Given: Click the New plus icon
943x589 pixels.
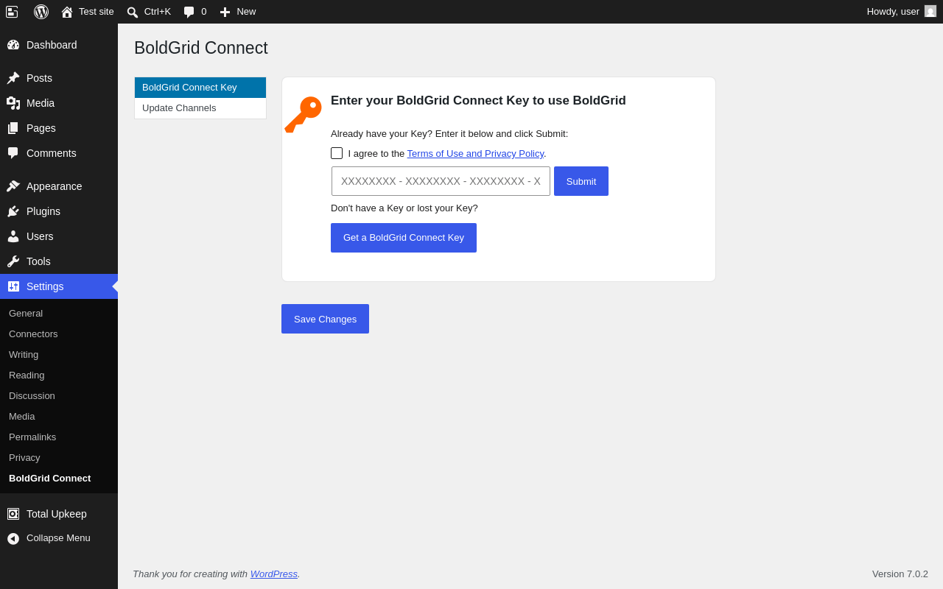Looking at the screenshot, I should 225,12.
